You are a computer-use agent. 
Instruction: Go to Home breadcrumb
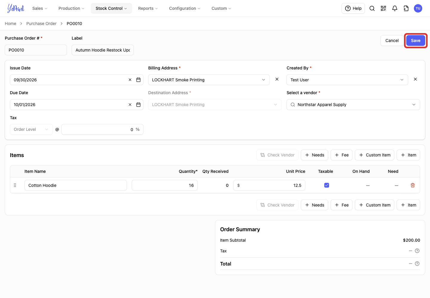click(x=10, y=24)
